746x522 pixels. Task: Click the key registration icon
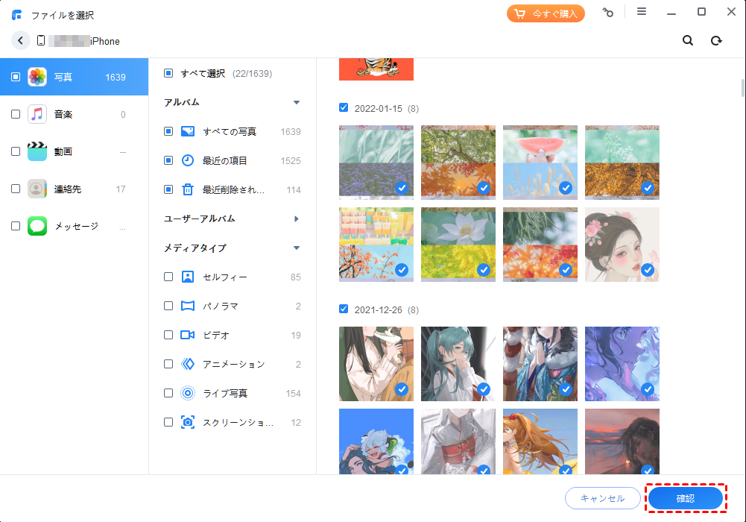click(607, 13)
